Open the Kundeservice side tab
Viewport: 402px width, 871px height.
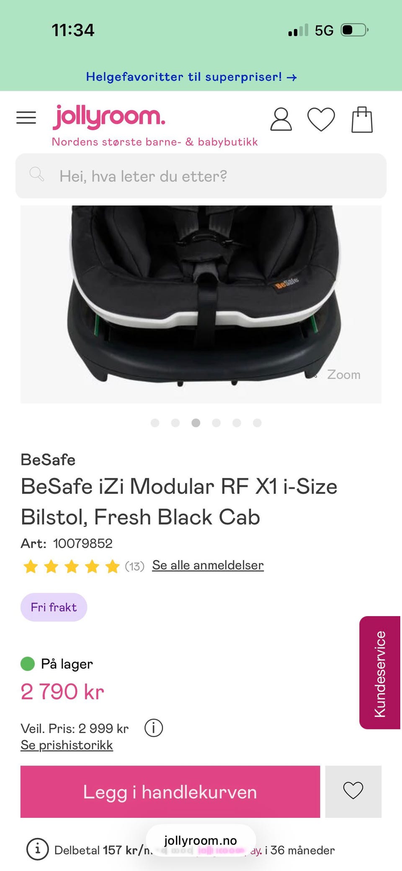tap(380, 672)
